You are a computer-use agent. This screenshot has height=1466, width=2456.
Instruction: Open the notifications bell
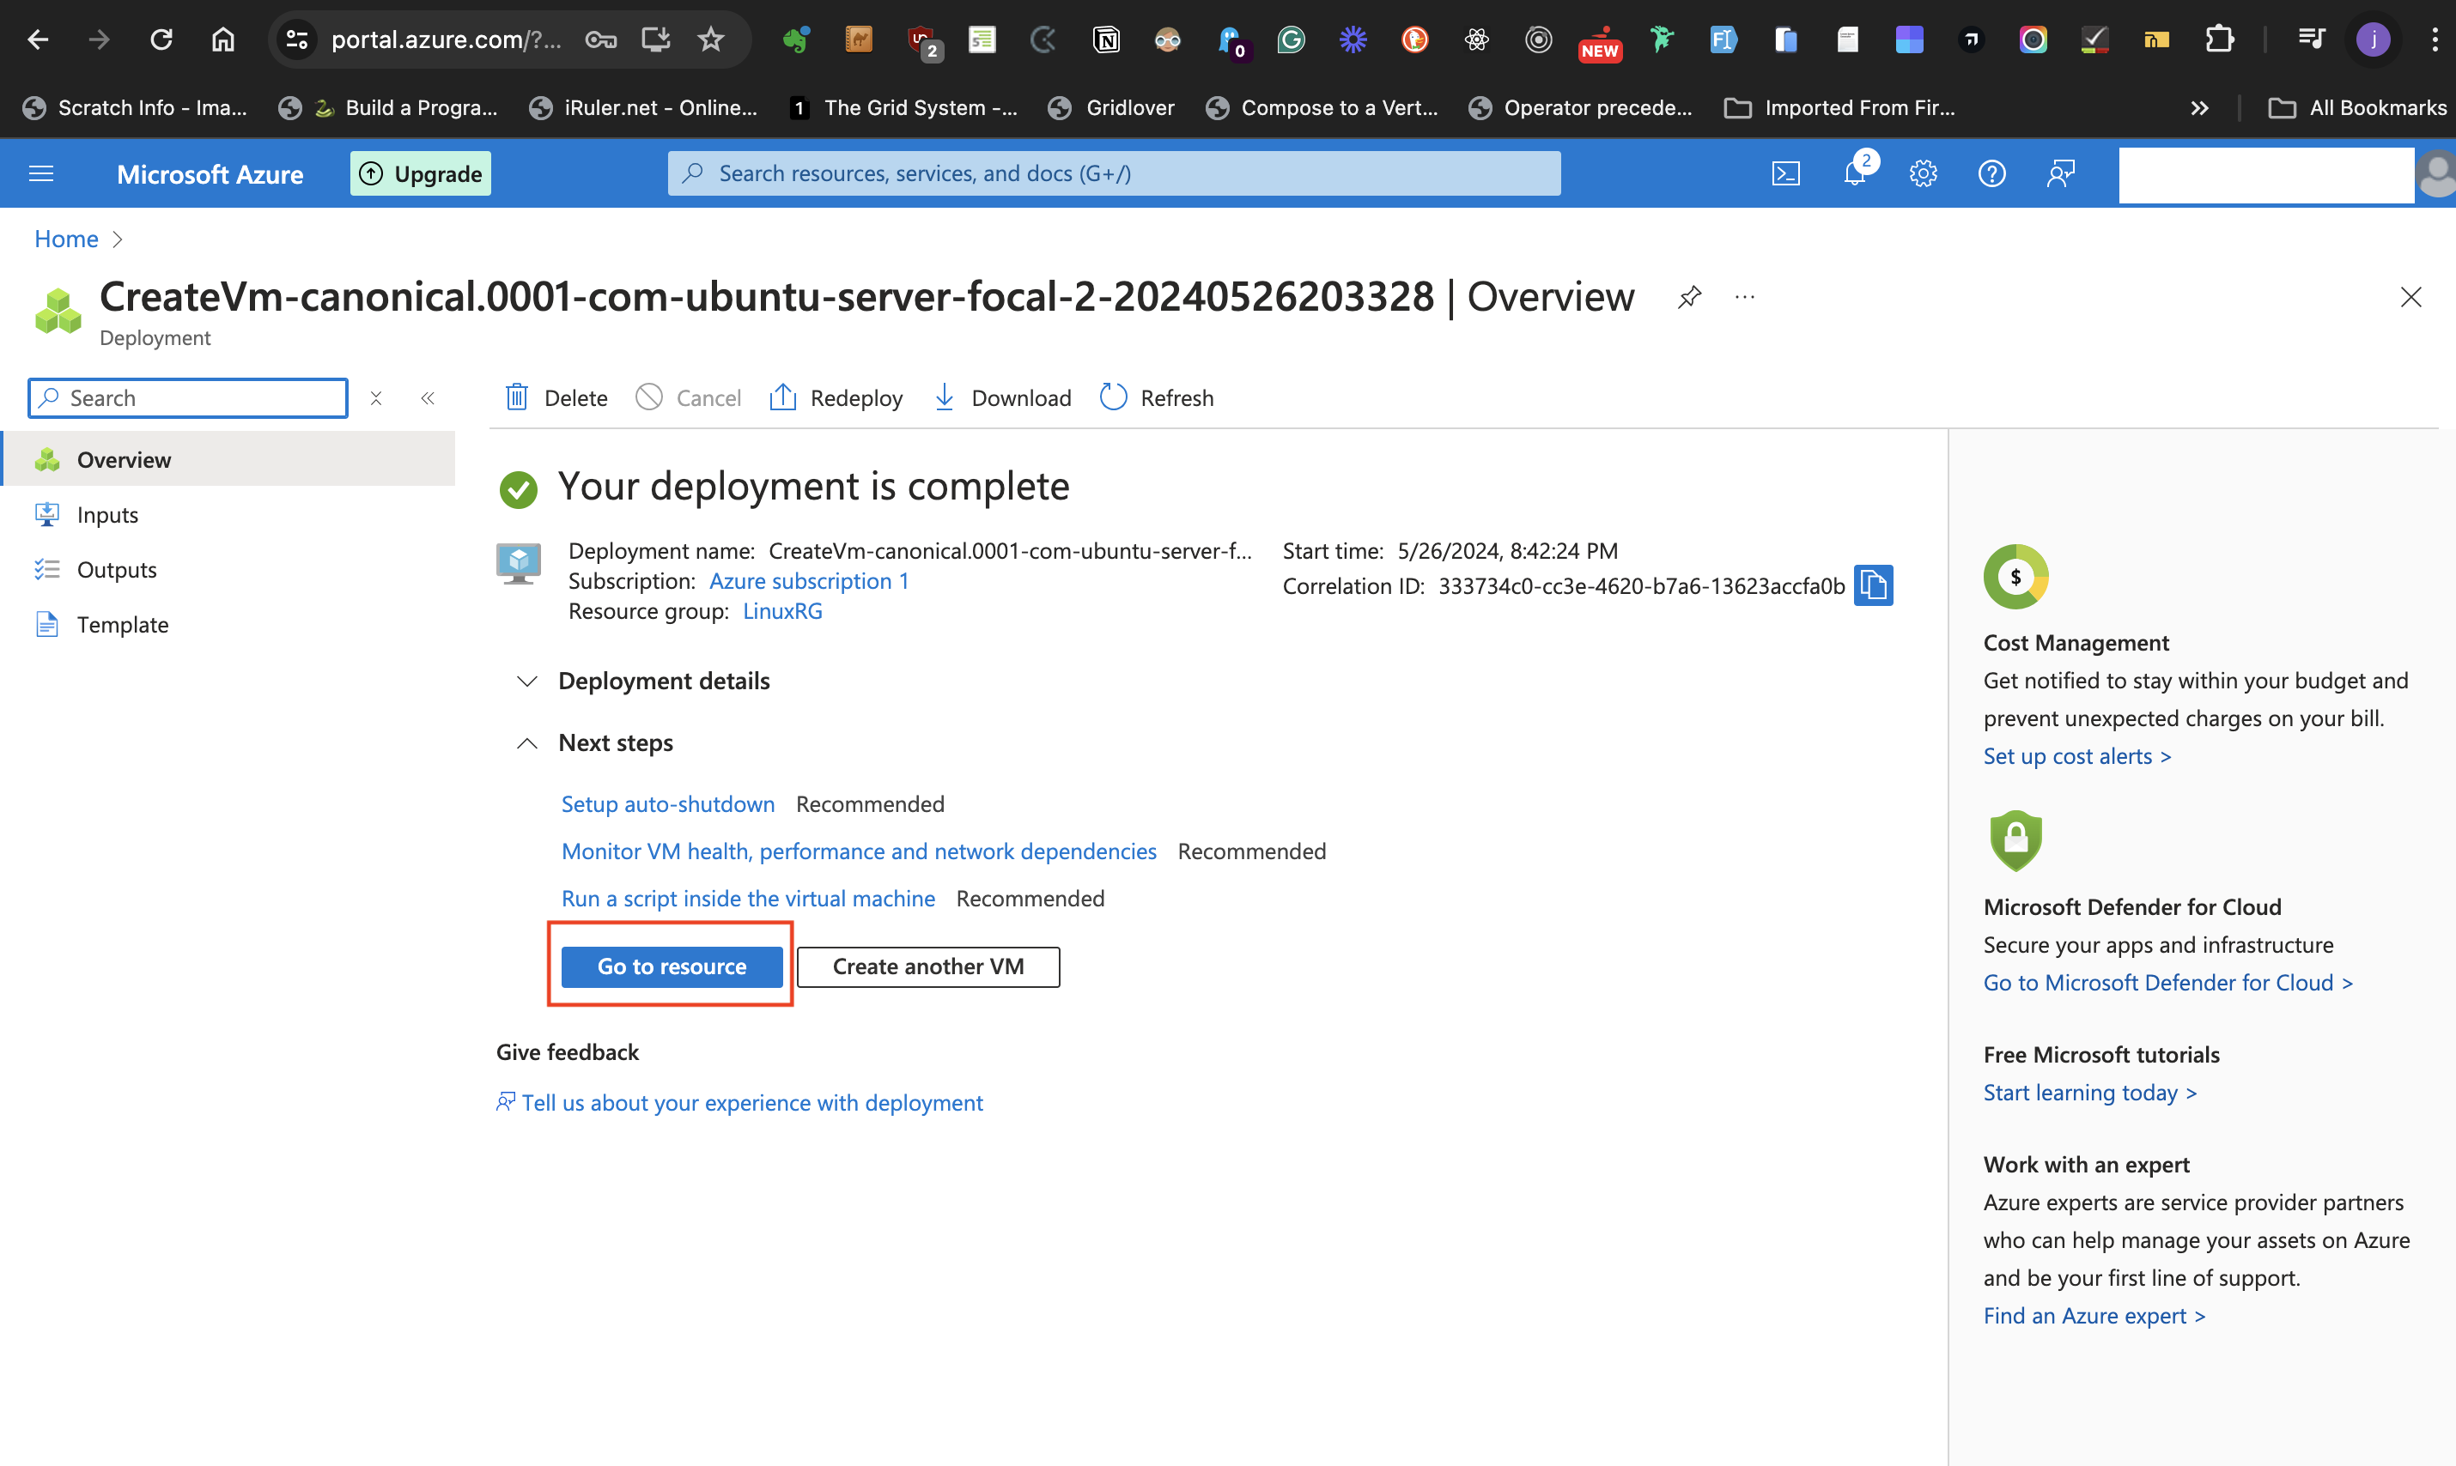coord(1854,174)
